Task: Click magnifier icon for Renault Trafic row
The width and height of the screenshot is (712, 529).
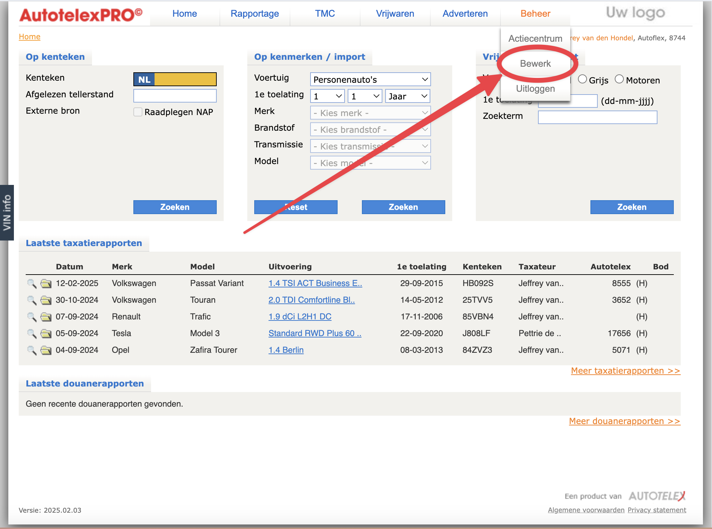Action: point(32,317)
